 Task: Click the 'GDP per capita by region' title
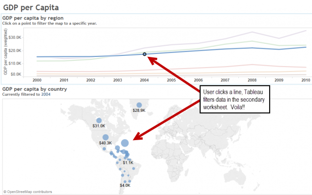33,18
